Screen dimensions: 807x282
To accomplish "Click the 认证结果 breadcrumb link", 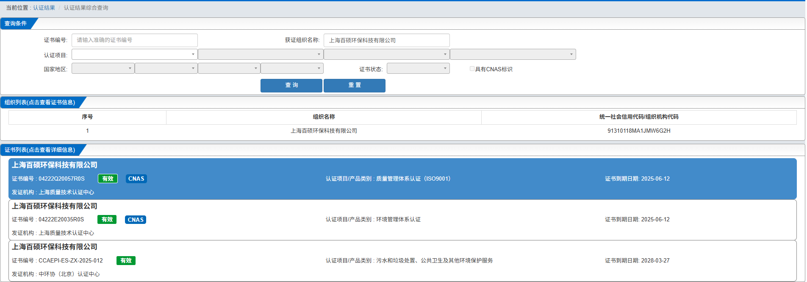I will 44,8.
